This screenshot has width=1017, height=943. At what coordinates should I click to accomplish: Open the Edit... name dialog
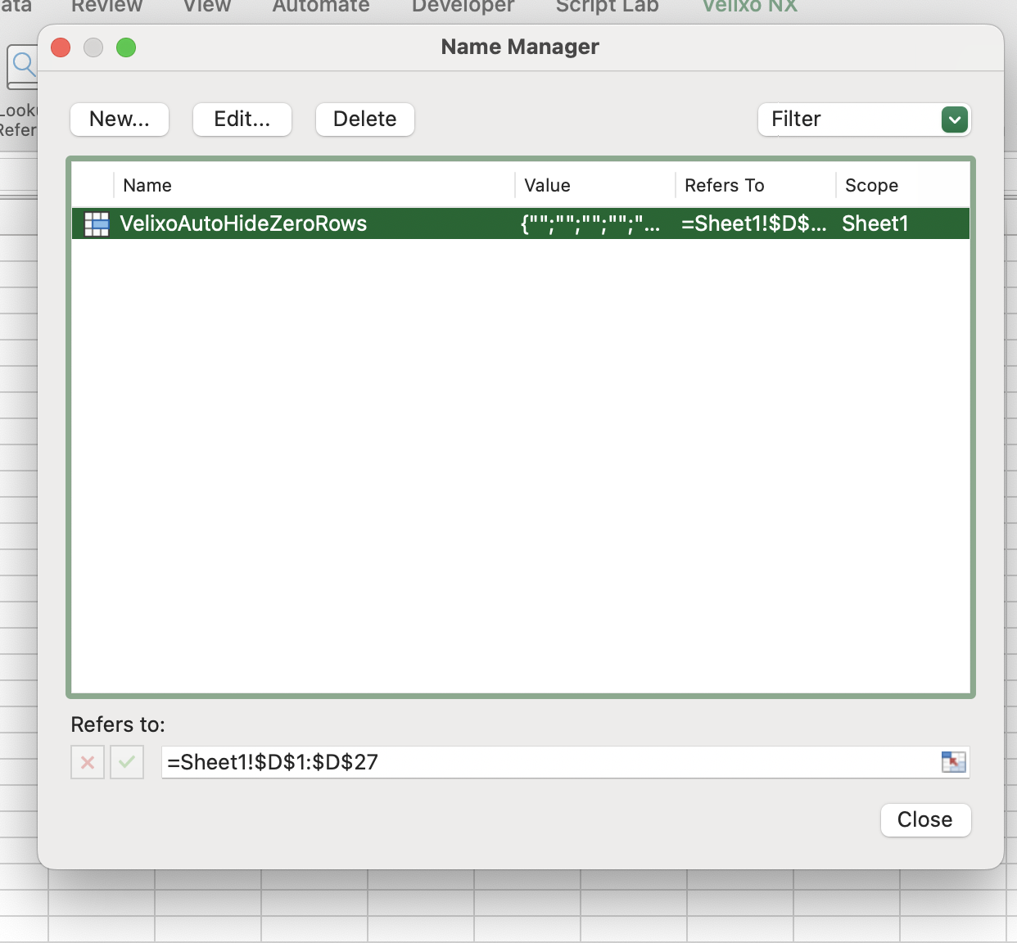(x=242, y=120)
